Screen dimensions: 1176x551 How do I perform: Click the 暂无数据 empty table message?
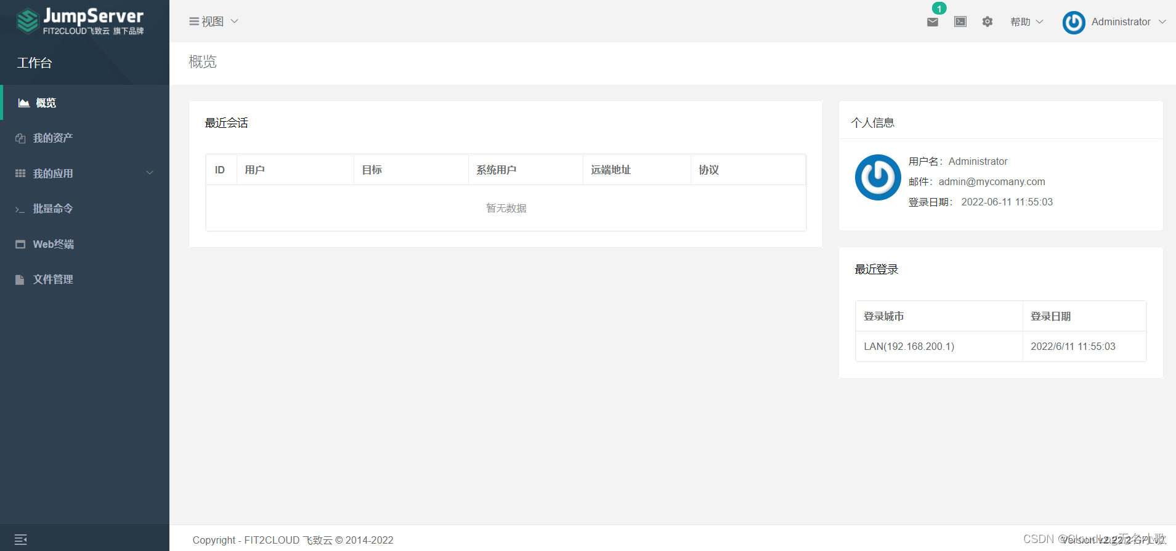point(506,208)
